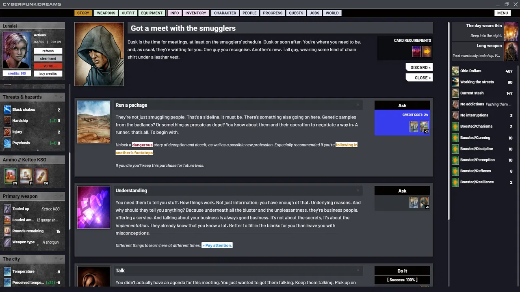Click the Boosted/Reflexes arrow icon
The height and width of the screenshot is (292, 520).
pos(455,171)
